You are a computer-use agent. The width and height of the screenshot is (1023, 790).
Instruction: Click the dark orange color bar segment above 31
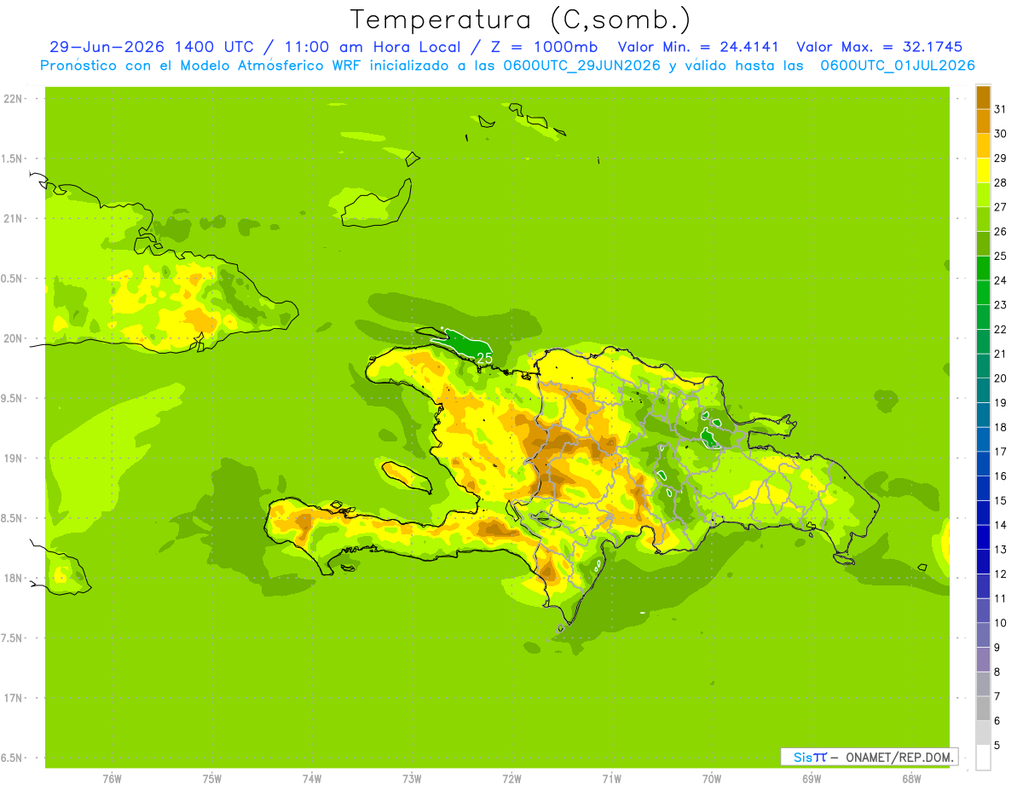[983, 97]
